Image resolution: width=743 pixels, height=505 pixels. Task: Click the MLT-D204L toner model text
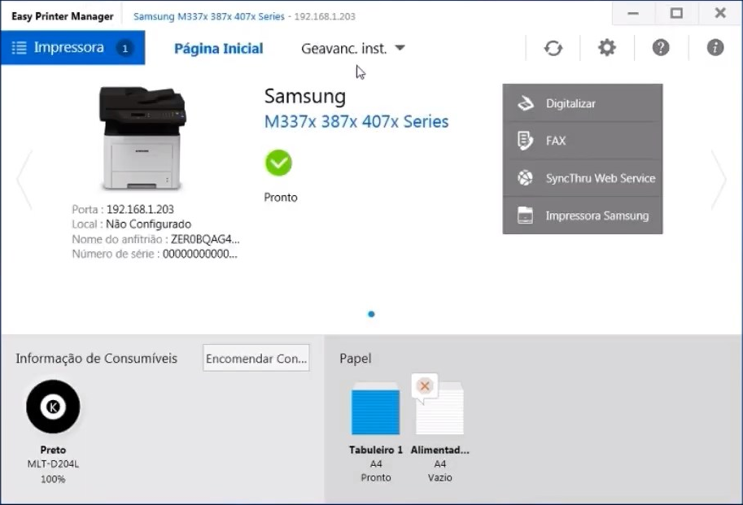(53, 464)
